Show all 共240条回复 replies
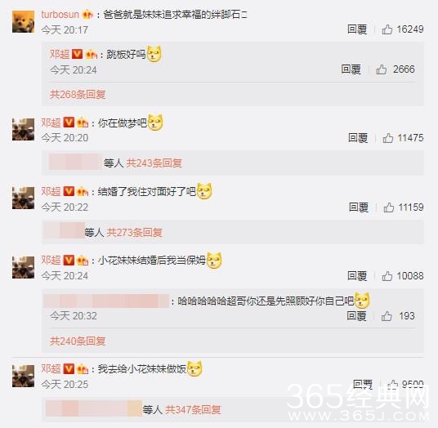The image size is (438, 428). click(78, 341)
